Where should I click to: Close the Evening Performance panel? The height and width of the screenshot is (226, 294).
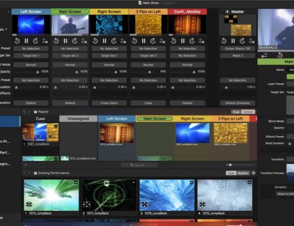tap(253, 173)
